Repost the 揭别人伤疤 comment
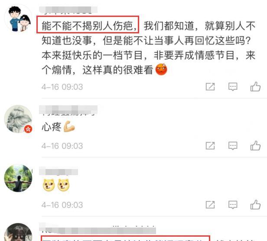 pos(210,87)
